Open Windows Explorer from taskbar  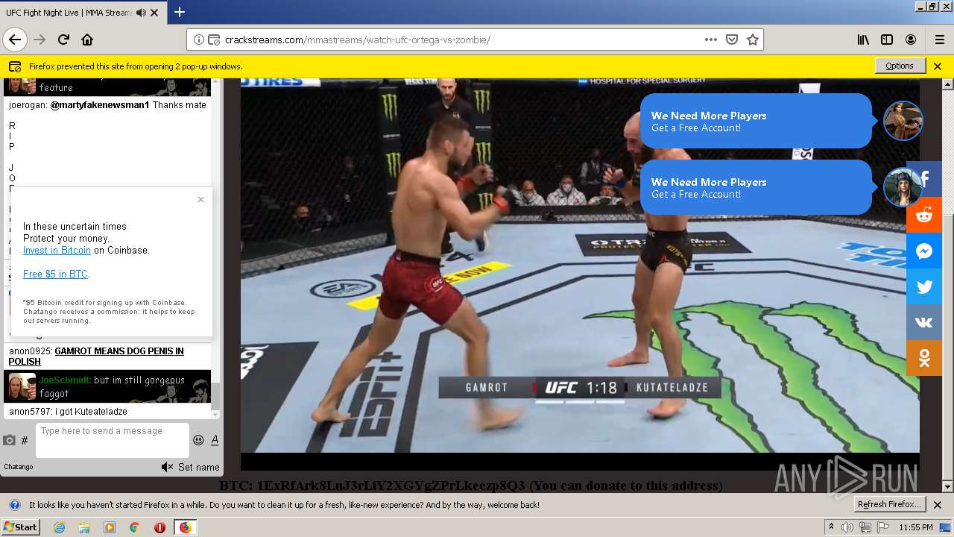pos(84,527)
